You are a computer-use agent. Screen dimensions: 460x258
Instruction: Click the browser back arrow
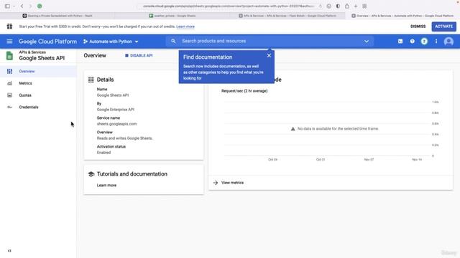point(22,6)
